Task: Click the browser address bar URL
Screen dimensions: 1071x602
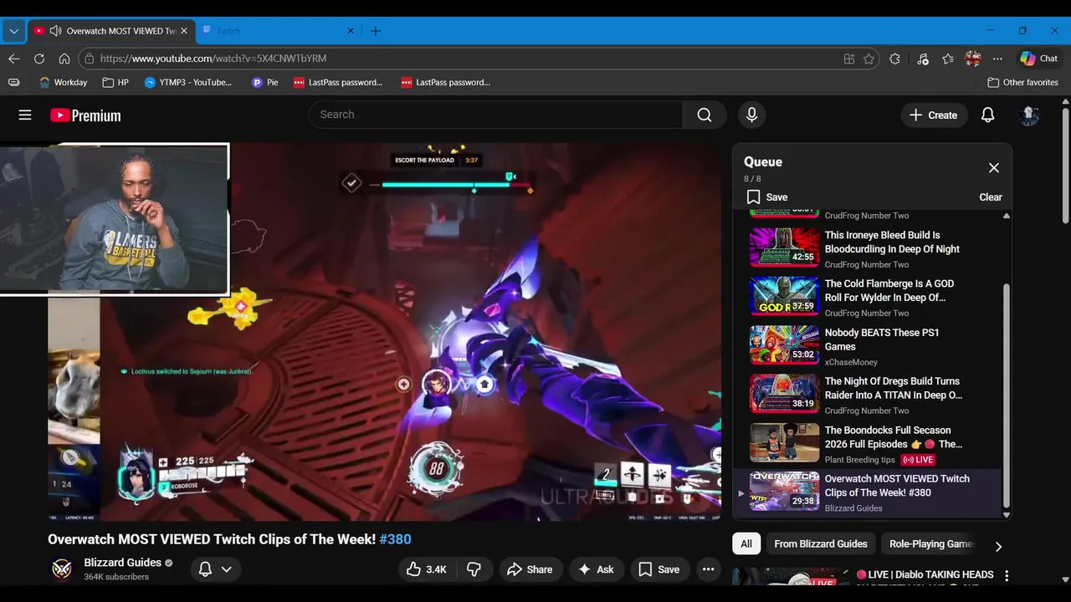Action: pyautogui.click(x=213, y=59)
